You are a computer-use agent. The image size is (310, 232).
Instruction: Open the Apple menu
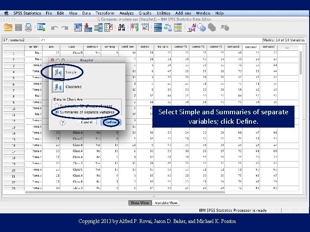coord(6,13)
